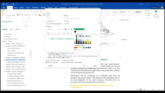Click Sign in link
The image size is (165, 93).
point(141,4)
